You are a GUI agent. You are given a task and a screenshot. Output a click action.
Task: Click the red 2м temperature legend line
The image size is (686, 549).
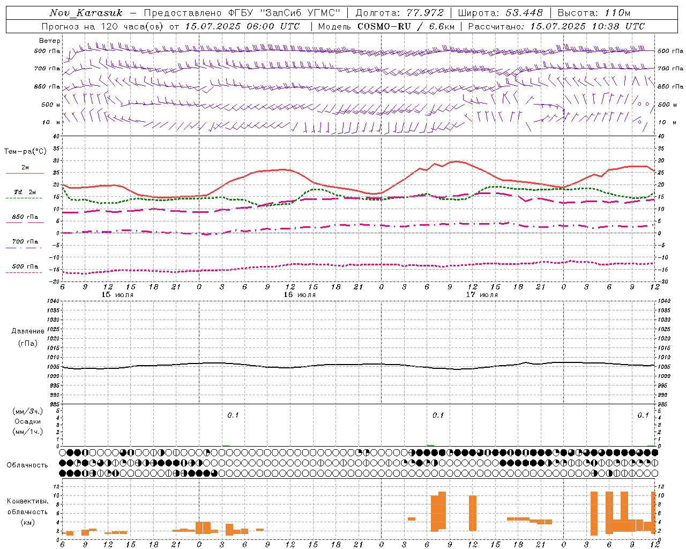click(25, 174)
